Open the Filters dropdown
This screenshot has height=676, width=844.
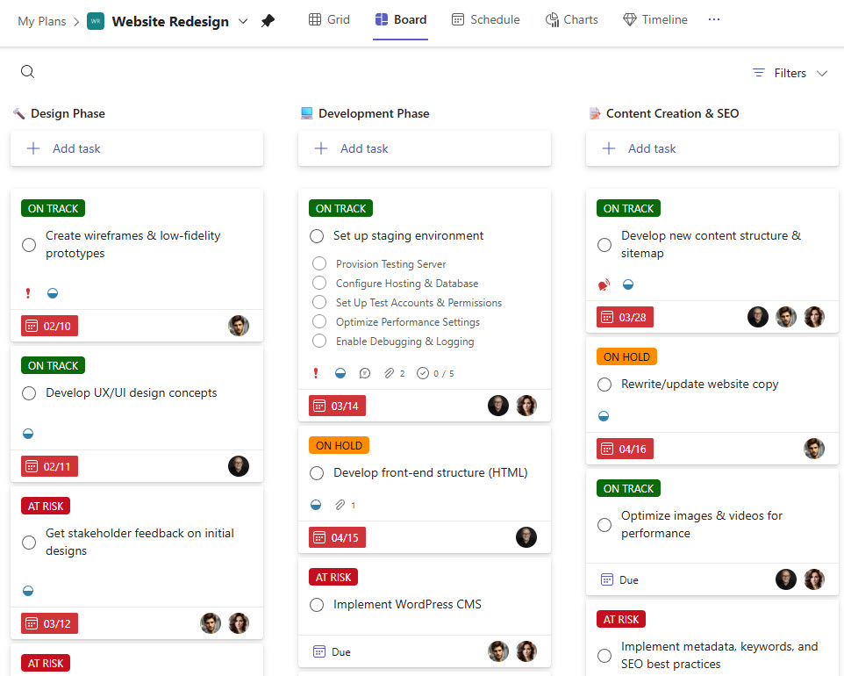pyautogui.click(x=790, y=73)
